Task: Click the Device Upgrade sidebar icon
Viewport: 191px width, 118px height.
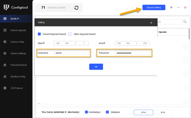Action: tap(5, 30)
